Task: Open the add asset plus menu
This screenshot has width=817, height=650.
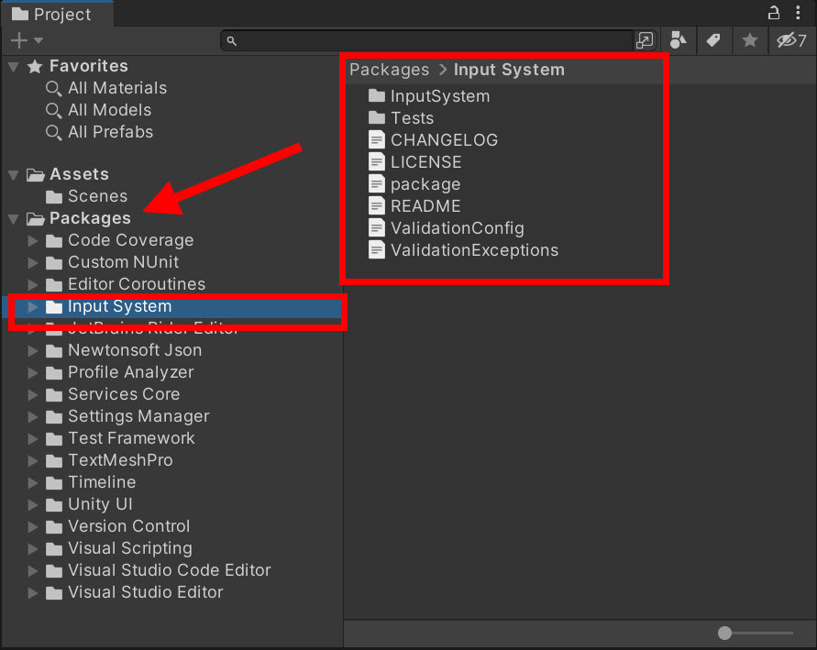Action: click(x=26, y=40)
